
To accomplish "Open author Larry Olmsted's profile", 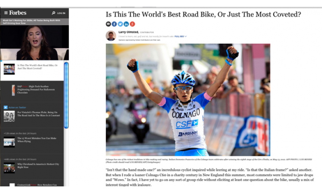I will pyautogui.click(x=128, y=32).
